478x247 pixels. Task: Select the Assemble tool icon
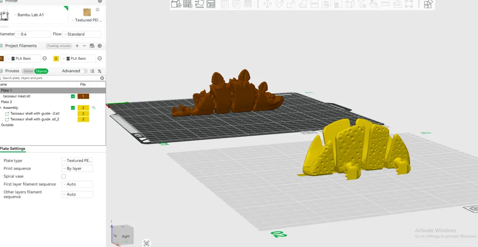397,4
